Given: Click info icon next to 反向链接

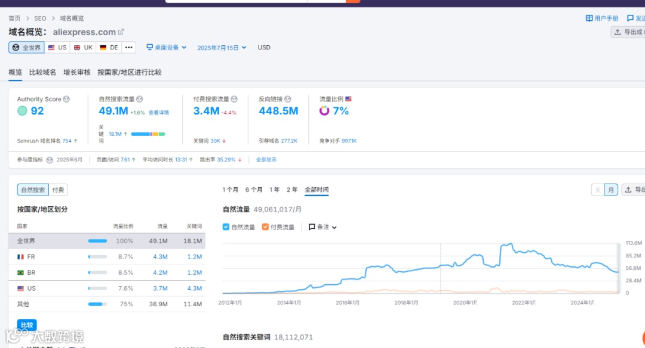Looking at the screenshot, I should click(287, 99).
